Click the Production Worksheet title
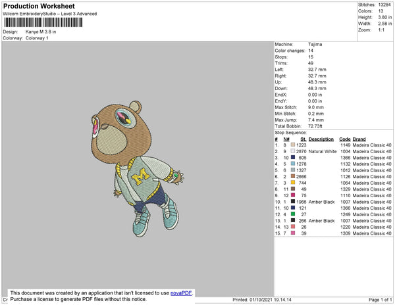The image size is (395, 305). (x=39, y=7)
